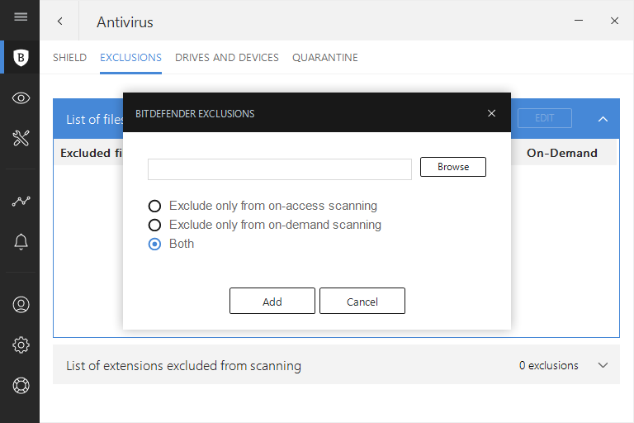Collapse the list of files panel

coord(603,119)
